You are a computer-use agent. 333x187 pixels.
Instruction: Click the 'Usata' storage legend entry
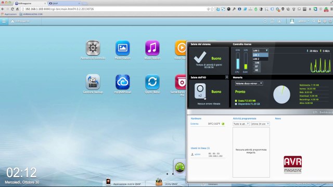point(245,101)
